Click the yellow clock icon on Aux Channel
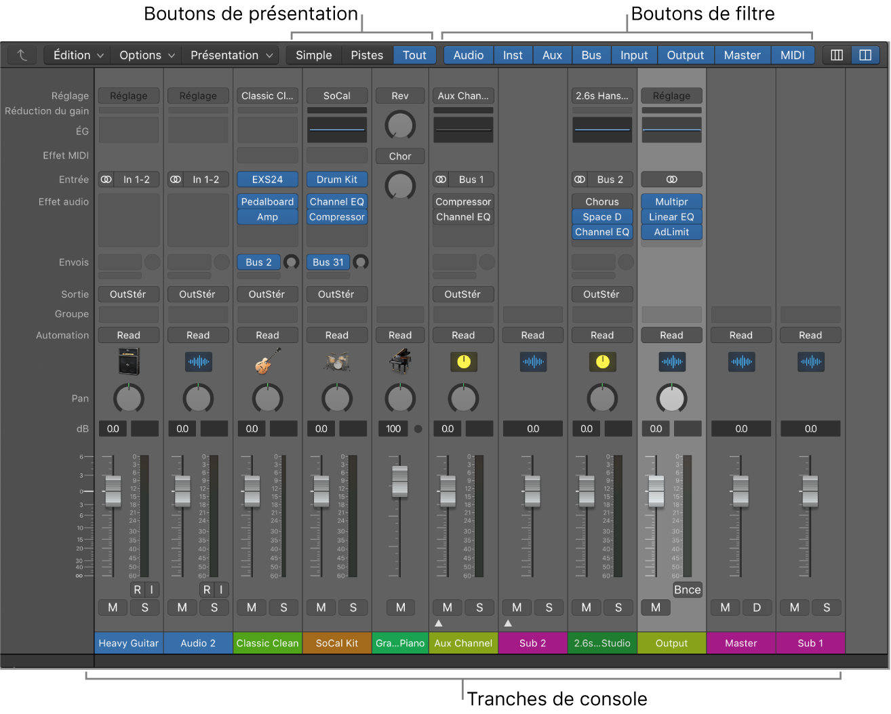This screenshot has height=714, width=891. [463, 361]
